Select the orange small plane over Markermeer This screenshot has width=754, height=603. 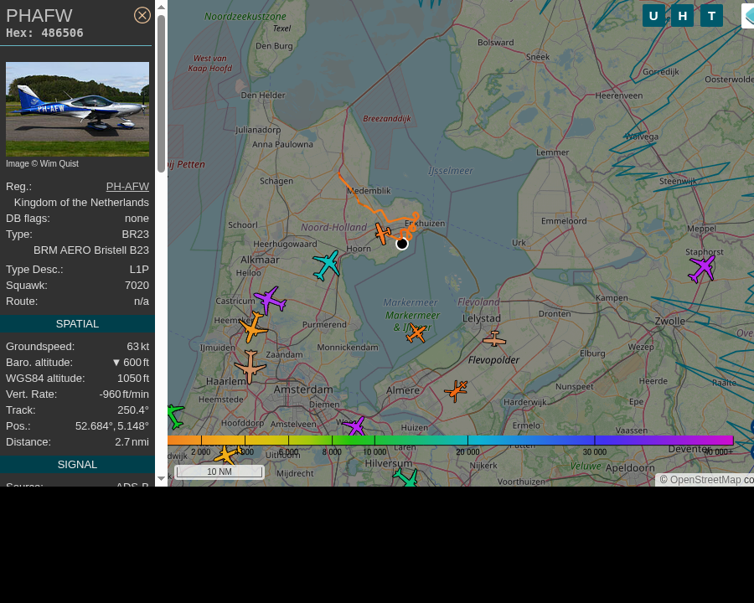click(416, 332)
